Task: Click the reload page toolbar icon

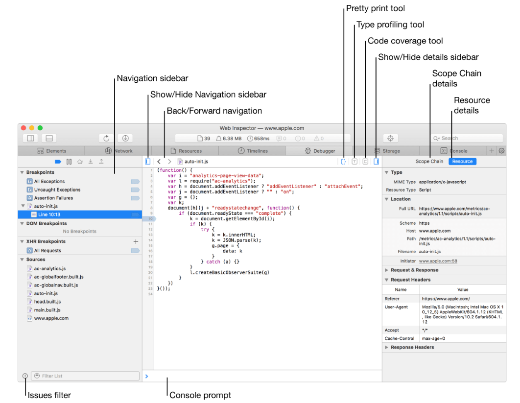Action: click(x=106, y=138)
